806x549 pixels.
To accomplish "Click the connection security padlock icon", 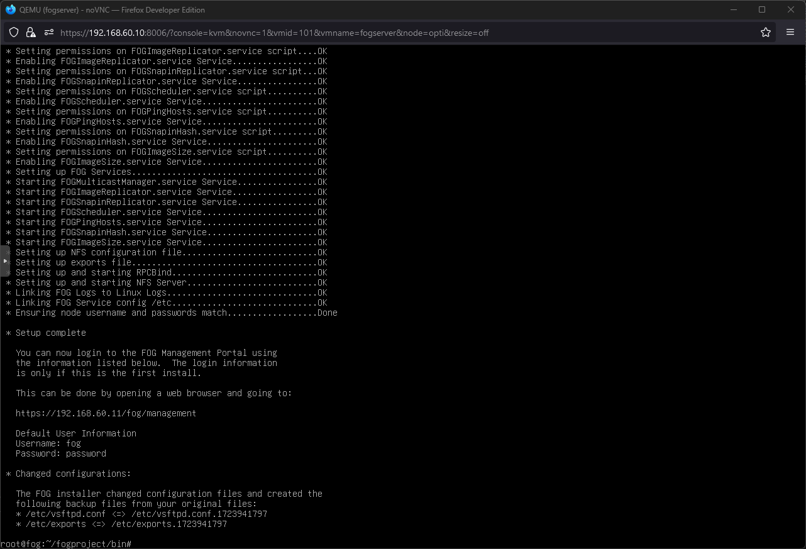I will click(x=30, y=33).
